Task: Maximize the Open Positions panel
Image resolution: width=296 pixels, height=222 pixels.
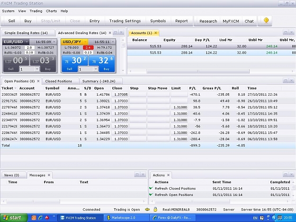Action: point(286,81)
